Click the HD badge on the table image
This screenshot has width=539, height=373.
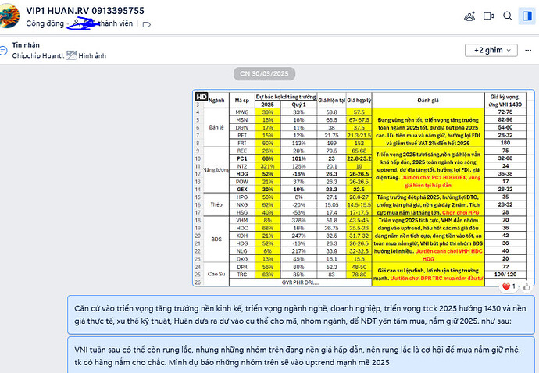(x=200, y=96)
